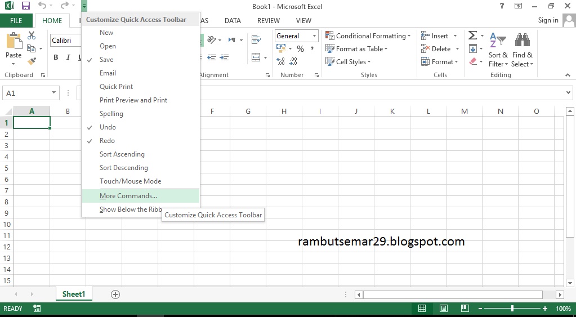
Task: Open Cell Styles dropdown
Action: point(348,62)
